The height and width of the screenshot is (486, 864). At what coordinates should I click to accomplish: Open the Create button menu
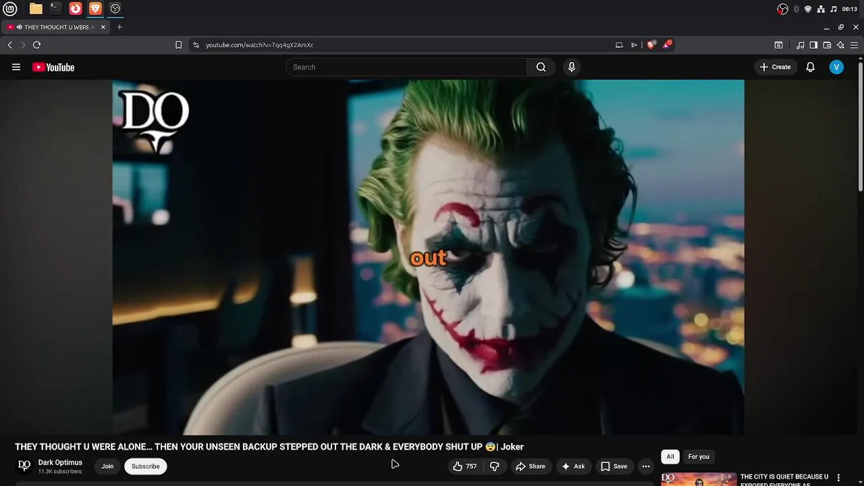coord(775,67)
